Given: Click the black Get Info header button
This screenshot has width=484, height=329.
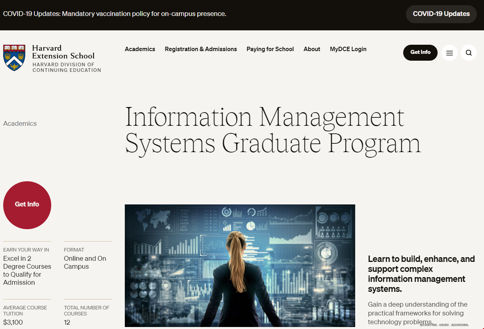Looking at the screenshot, I should pos(420,53).
